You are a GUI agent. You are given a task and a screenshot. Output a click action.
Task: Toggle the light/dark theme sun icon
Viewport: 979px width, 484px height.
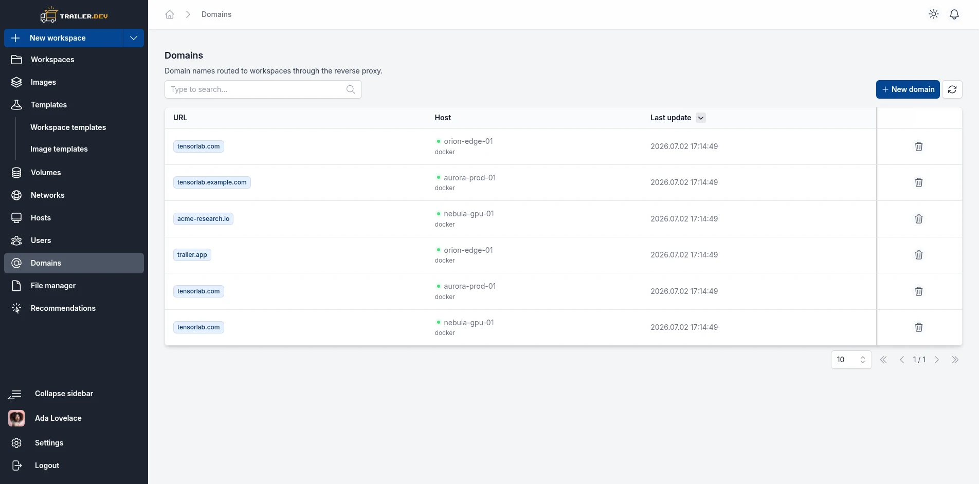934,14
